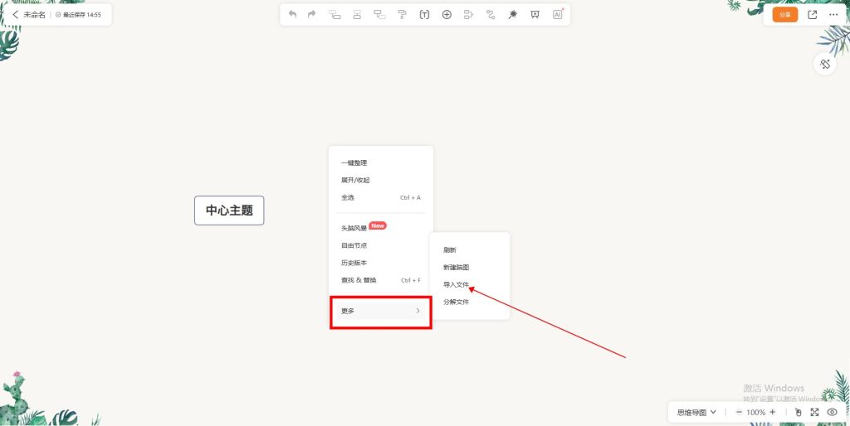The height and width of the screenshot is (426, 850).
Task: Click the magic wand theme icon
Action: coord(512,15)
